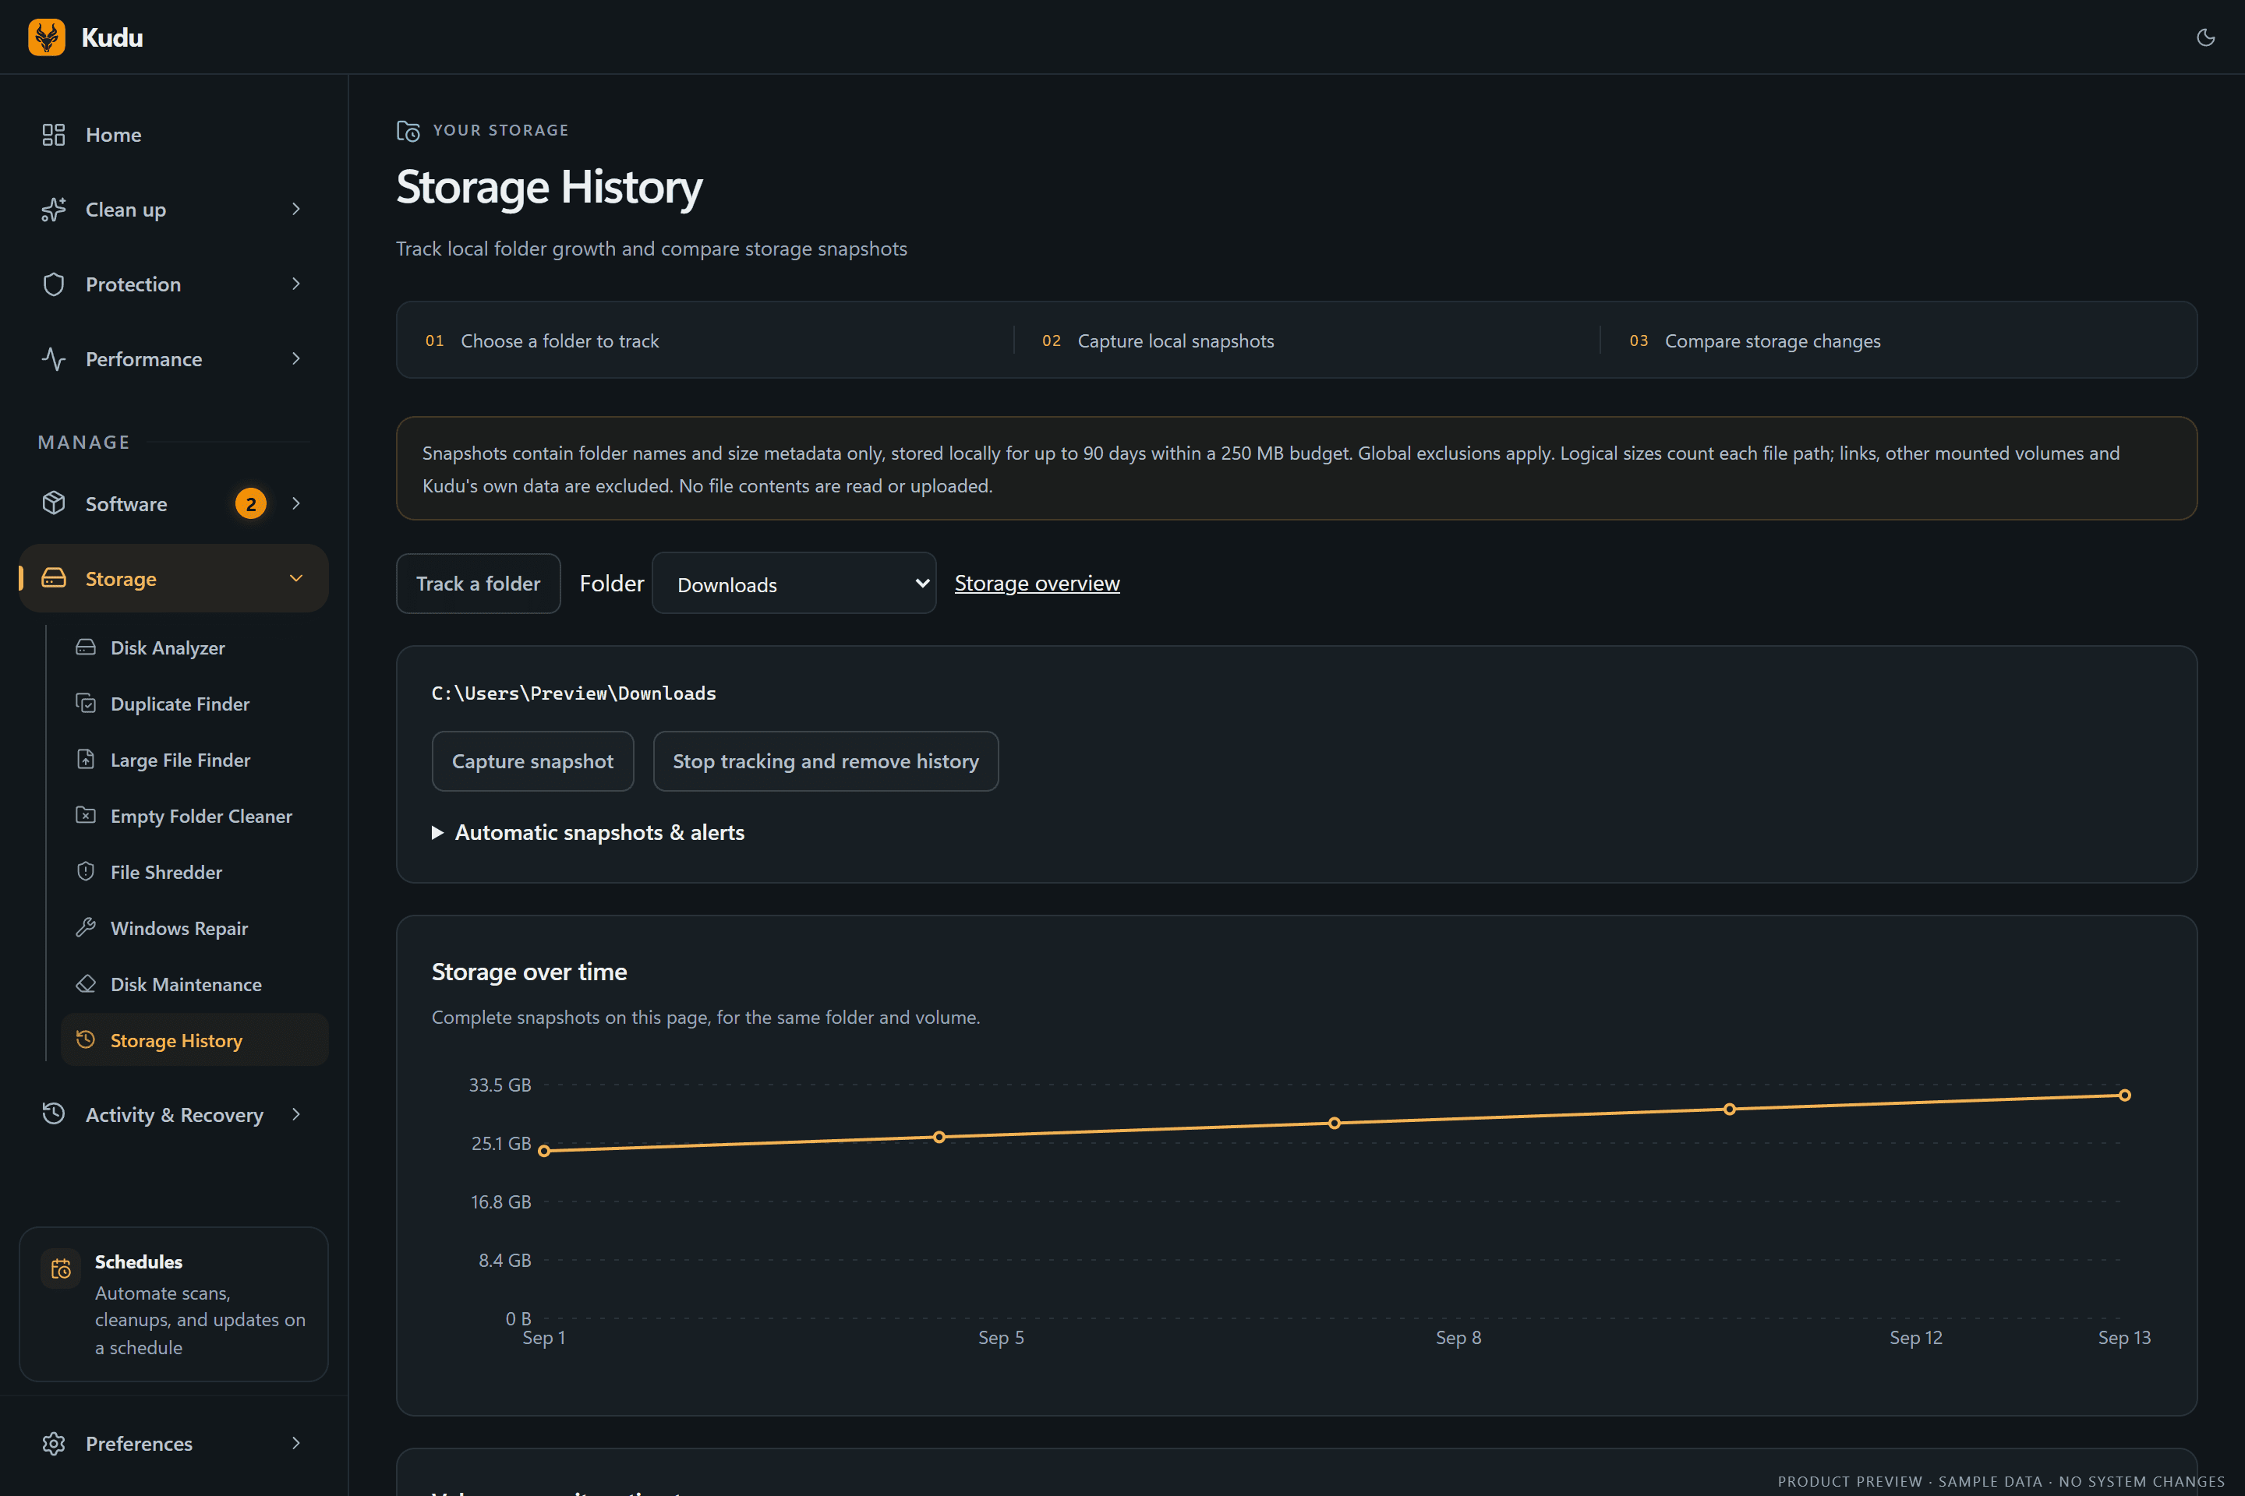Click the Windows Repair wrench icon

tap(86, 927)
